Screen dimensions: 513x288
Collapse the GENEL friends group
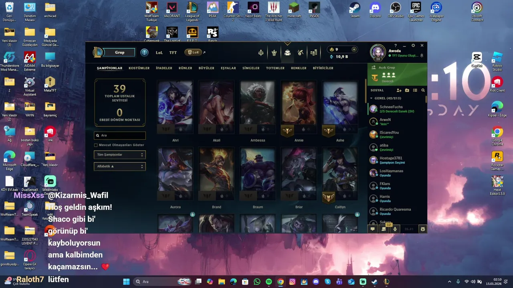[371, 98]
